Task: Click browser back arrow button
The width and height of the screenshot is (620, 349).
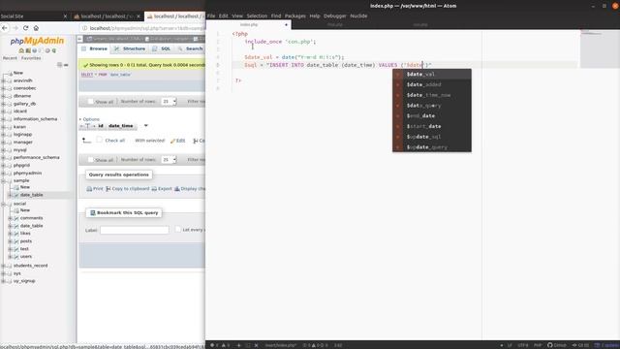Action: (x=5, y=28)
